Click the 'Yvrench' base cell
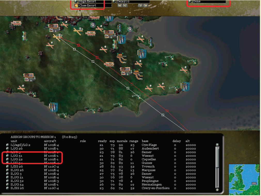Screen dimensions: 261x196 click(148, 167)
